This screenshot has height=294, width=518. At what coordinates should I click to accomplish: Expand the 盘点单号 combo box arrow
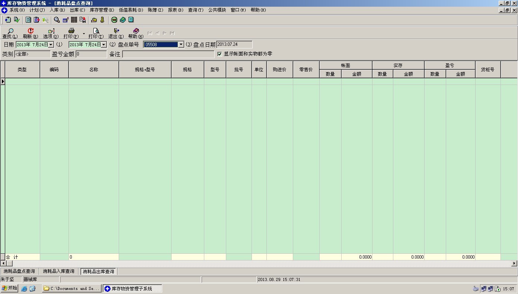[181, 45]
